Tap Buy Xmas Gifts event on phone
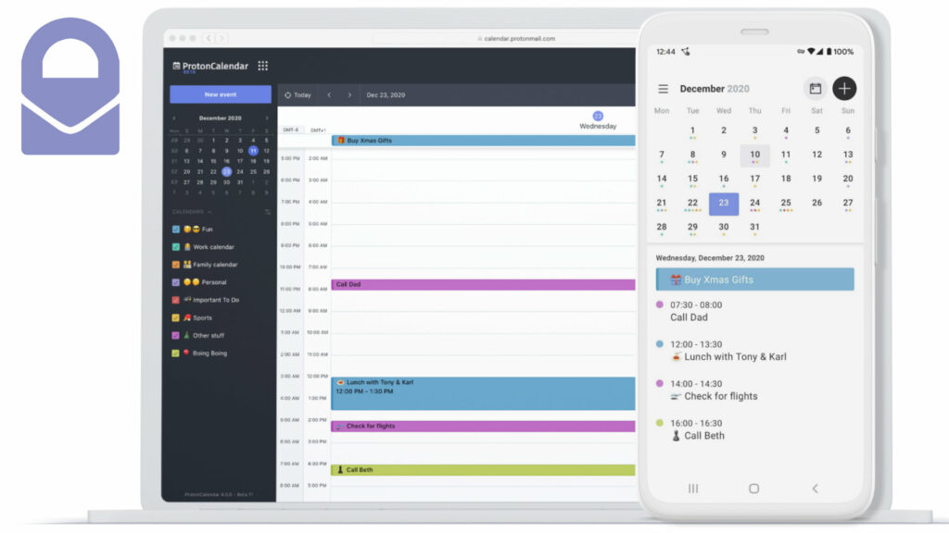The image size is (949, 533). [x=754, y=279]
